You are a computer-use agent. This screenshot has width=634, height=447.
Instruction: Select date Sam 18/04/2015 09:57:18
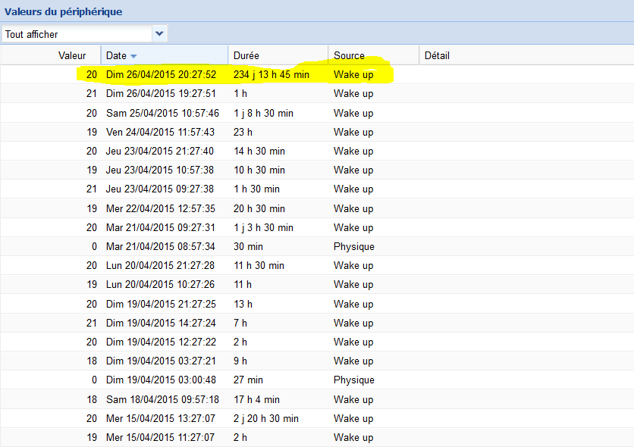(x=162, y=400)
